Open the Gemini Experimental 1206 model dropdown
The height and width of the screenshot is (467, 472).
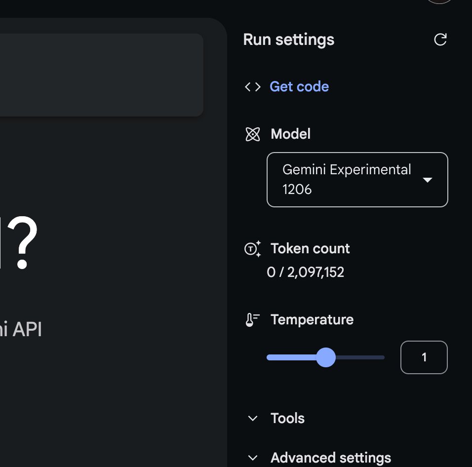(357, 180)
